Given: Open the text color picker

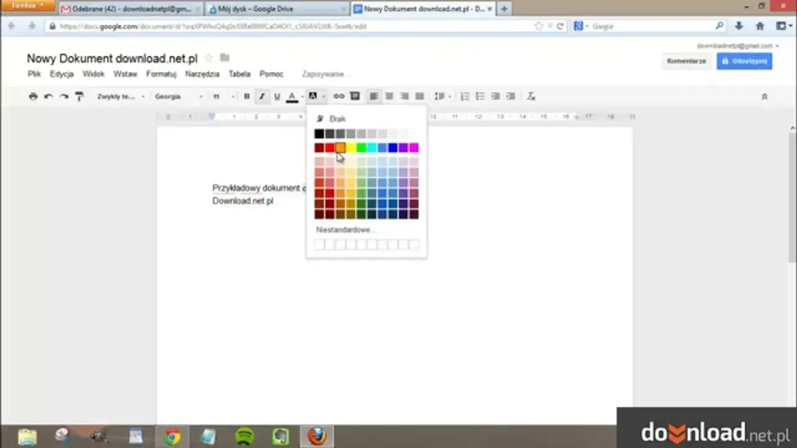Looking at the screenshot, I should 292,96.
